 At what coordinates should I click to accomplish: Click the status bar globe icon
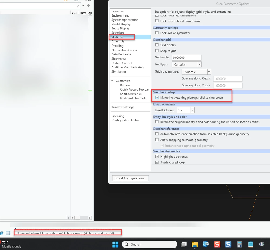(2, 233)
